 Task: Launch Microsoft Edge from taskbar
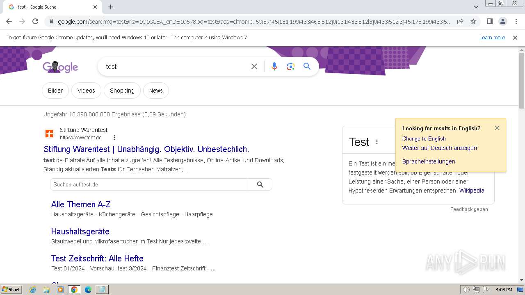[88, 290]
